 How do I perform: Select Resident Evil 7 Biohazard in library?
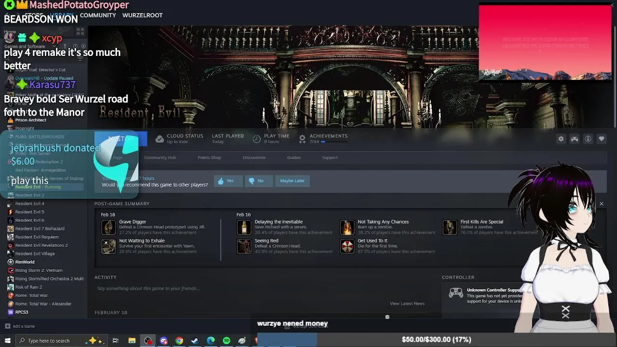coord(40,228)
